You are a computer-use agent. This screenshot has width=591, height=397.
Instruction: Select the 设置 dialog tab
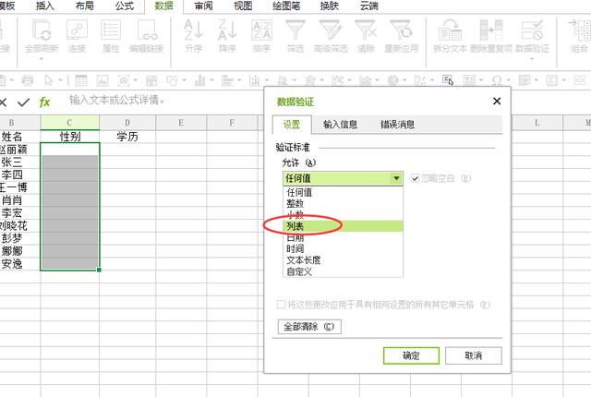pyautogui.click(x=292, y=125)
